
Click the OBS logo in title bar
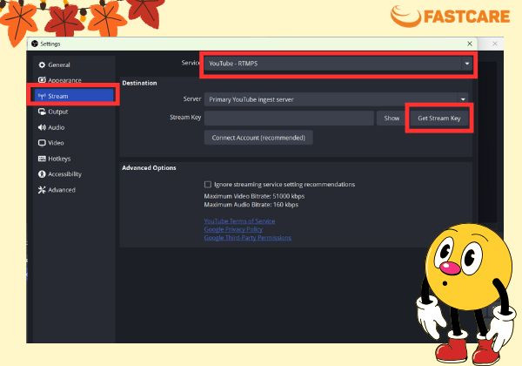click(35, 44)
